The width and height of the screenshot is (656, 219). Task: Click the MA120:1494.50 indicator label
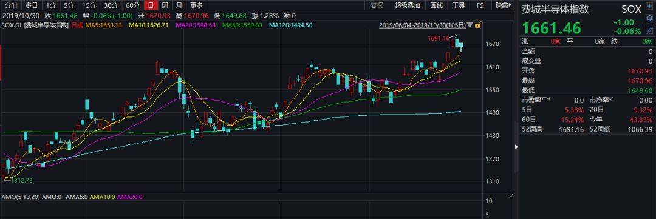291,25
